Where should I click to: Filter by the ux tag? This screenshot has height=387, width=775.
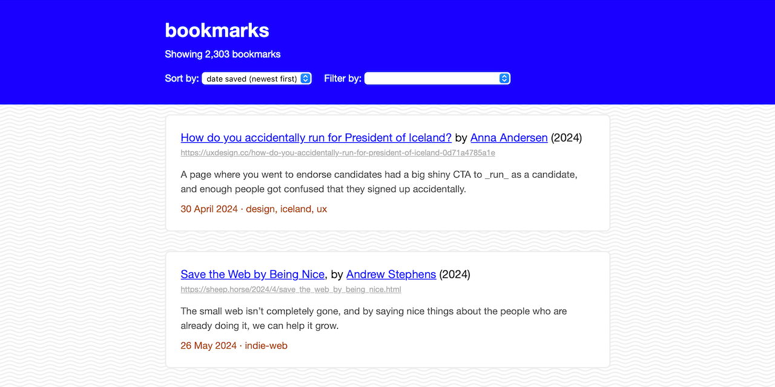(x=322, y=209)
